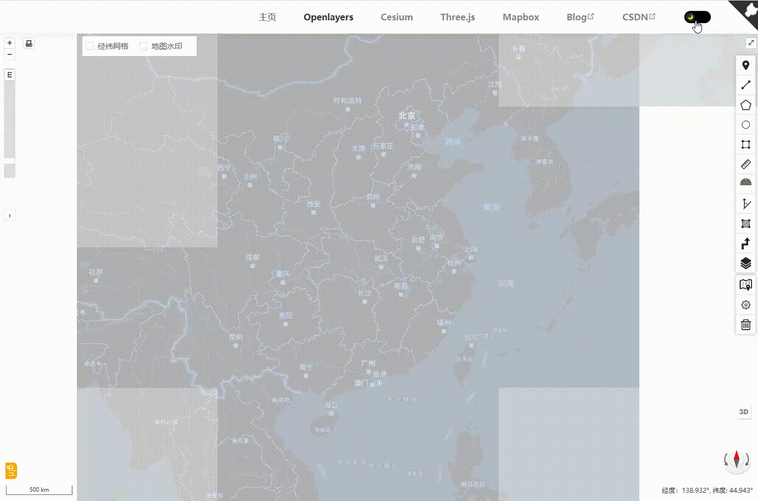Select the rectangle drawing tool
This screenshot has height=501, width=758.
745,144
